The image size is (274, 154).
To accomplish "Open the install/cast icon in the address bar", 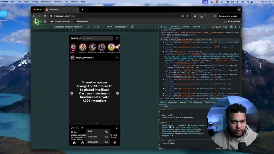I will [182, 16].
